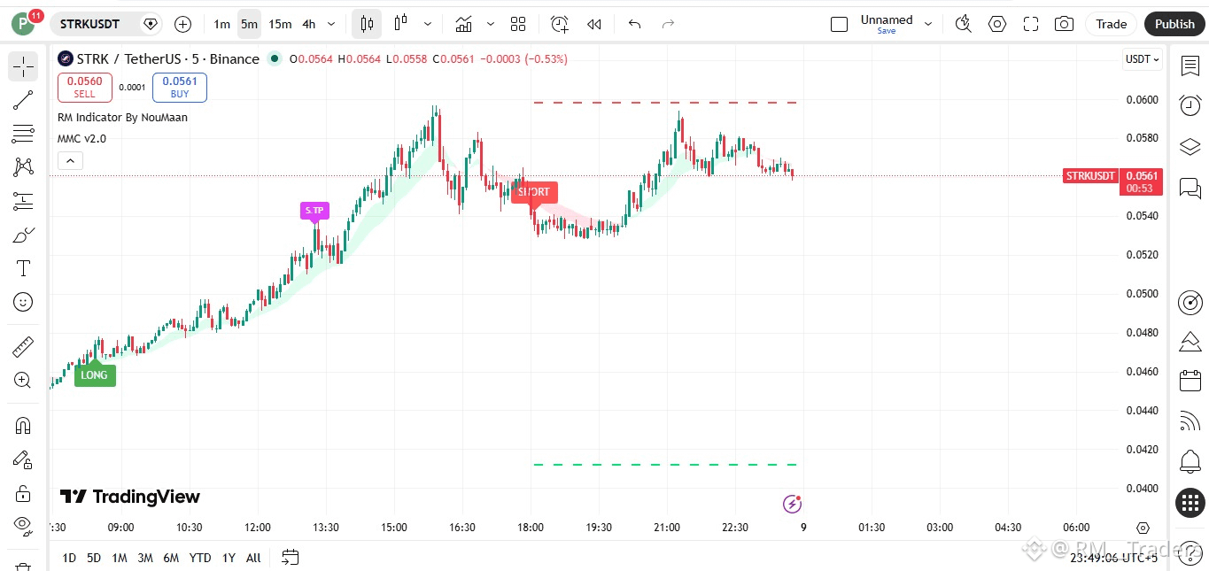Switch to 15m timeframe
Viewport: 1209px width, 571px height.
point(280,24)
